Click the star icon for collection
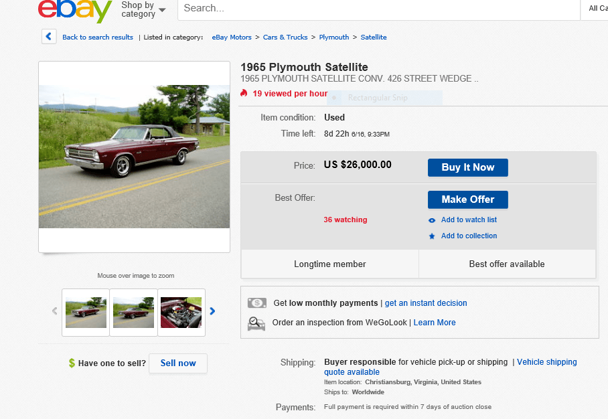Viewport: 608px width, 419px height. (x=432, y=236)
